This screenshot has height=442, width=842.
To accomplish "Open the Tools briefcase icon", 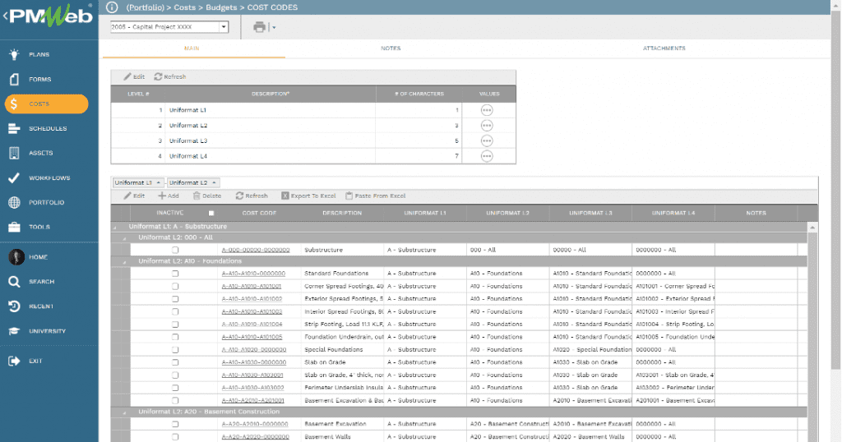I will tap(14, 227).
